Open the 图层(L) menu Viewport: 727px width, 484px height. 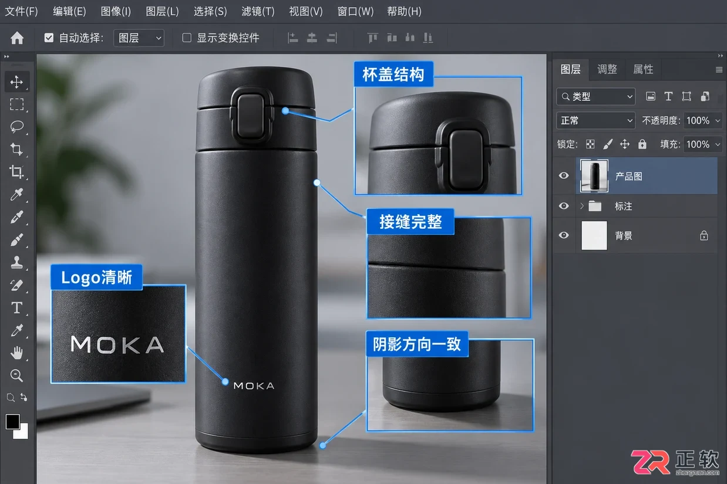[162, 11]
